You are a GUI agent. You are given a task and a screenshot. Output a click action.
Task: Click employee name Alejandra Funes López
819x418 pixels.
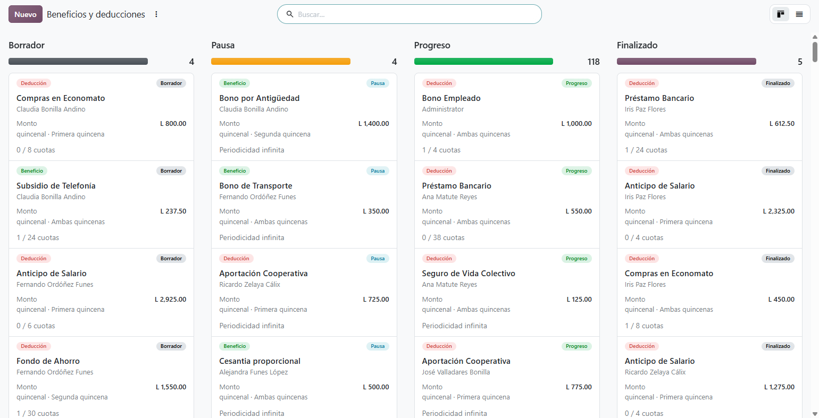[x=254, y=372]
